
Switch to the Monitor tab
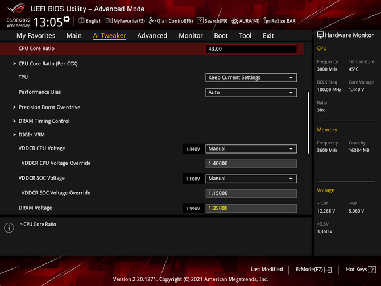[x=191, y=35]
